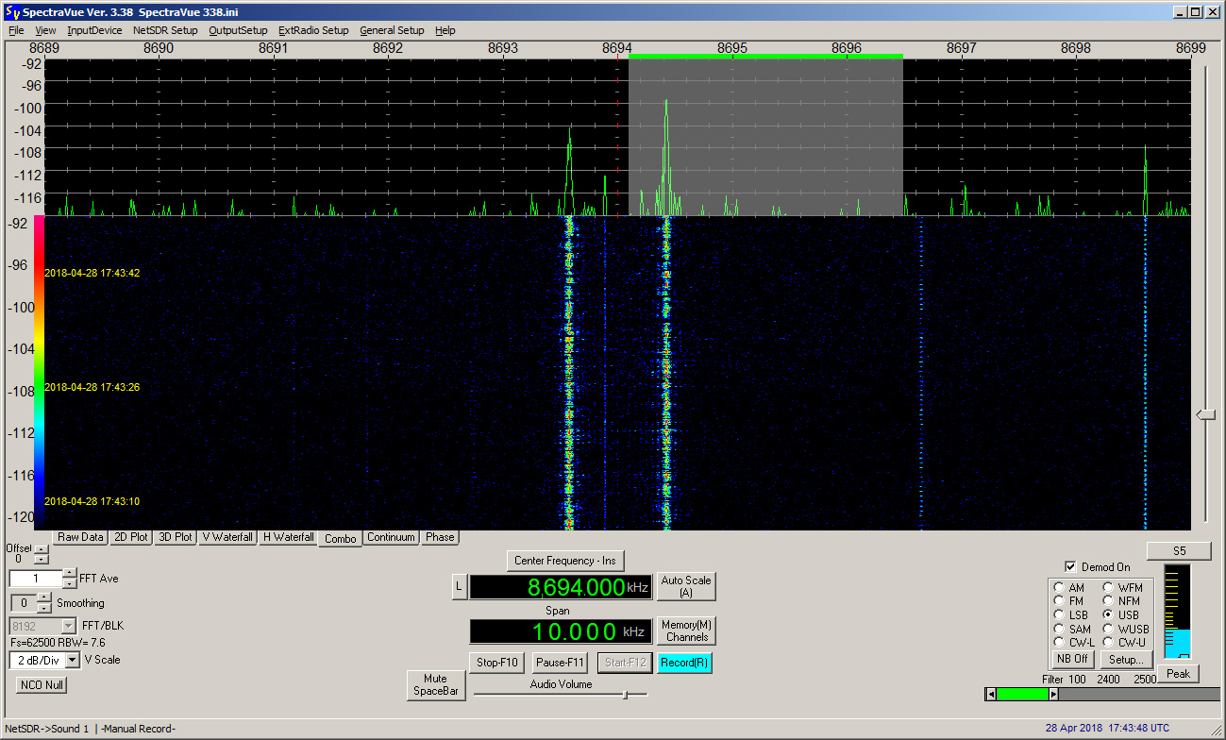Click the vertical level slider at right edge
This screenshot has width=1226, height=740.
click(x=1205, y=414)
